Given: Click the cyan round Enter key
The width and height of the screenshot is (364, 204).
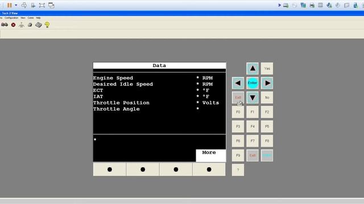Looking at the screenshot, I should (x=253, y=83).
